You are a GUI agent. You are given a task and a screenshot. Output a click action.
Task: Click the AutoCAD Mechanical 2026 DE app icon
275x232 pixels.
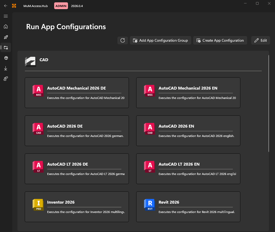tap(38, 91)
